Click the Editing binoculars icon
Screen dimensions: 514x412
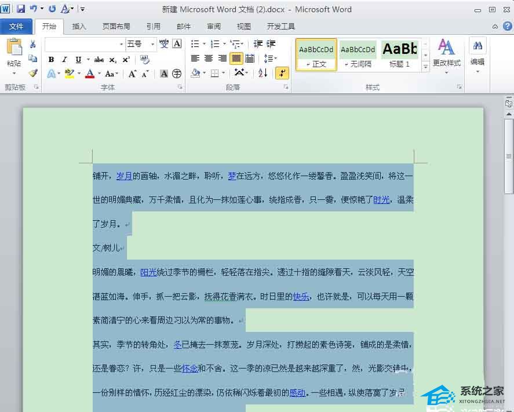(477, 46)
